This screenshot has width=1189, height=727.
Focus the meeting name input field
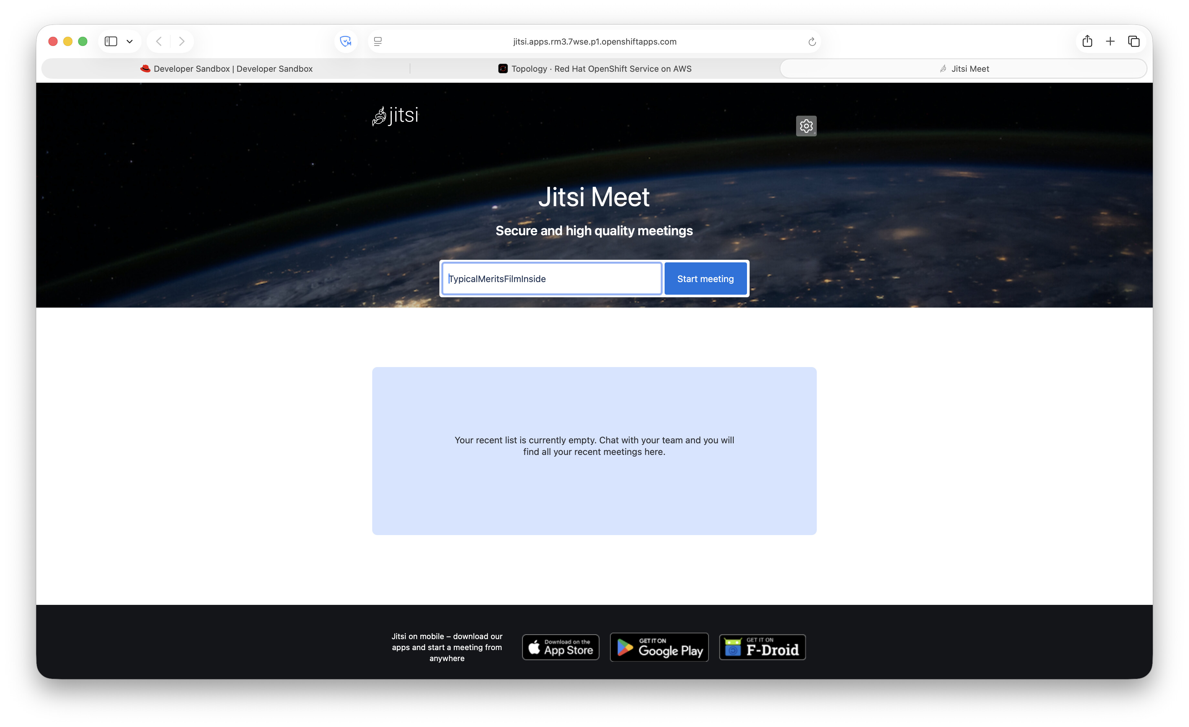click(552, 279)
